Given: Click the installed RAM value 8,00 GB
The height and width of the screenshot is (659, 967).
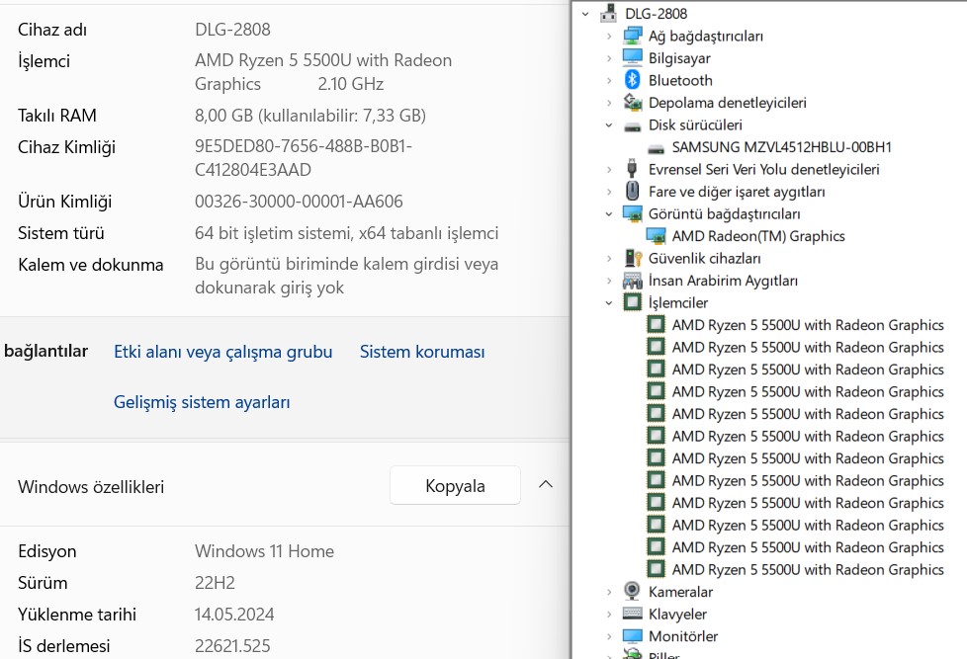Looking at the screenshot, I should pyautogui.click(x=310, y=116).
